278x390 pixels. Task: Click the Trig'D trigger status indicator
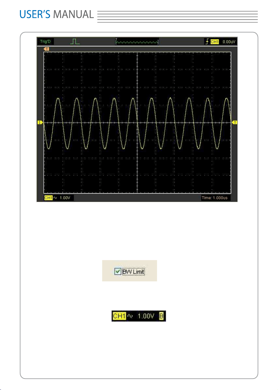45,42
